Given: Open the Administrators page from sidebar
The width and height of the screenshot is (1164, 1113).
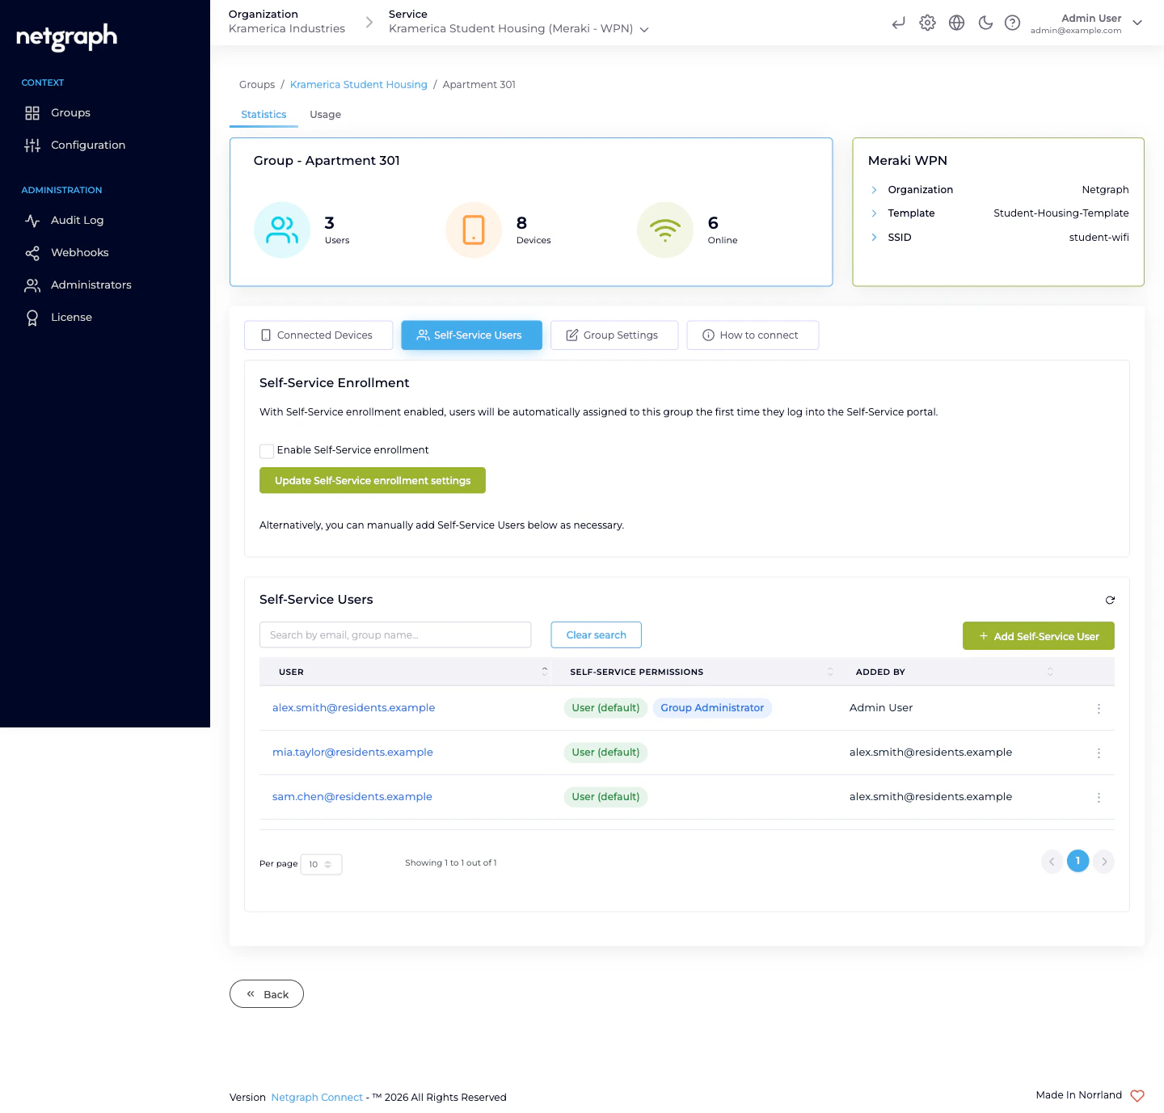Looking at the screenshot, I should coord(91,285).
